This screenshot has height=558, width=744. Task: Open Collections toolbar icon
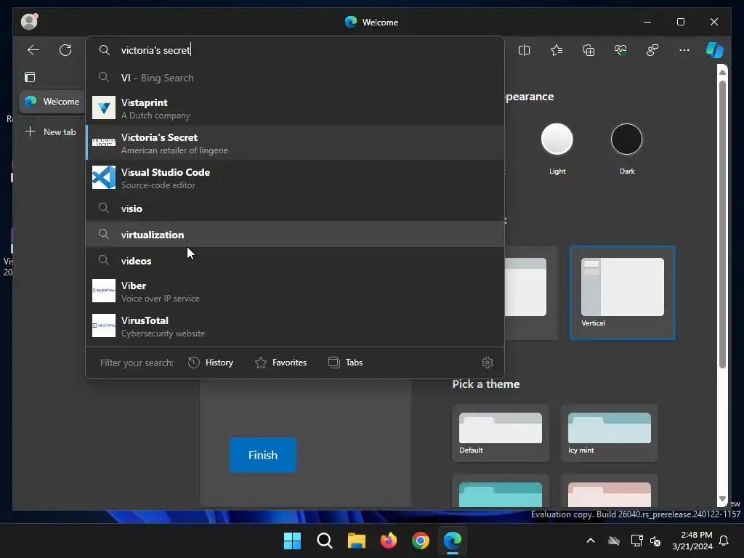point(589,50)
